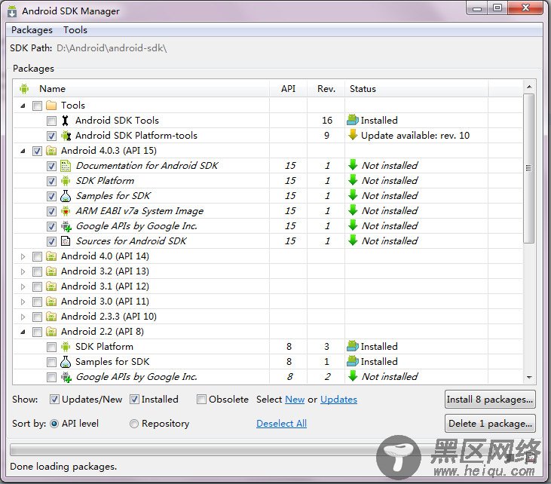Open the Tools menu
Image resolution: width=551 pixels, height=484 pixels.
click(x=75, y=30)
